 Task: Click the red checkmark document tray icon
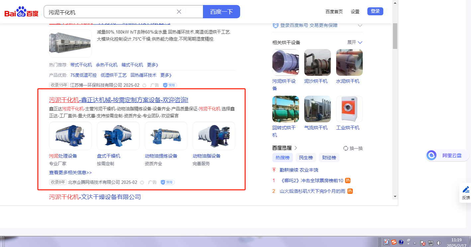(x=387, y=242)
